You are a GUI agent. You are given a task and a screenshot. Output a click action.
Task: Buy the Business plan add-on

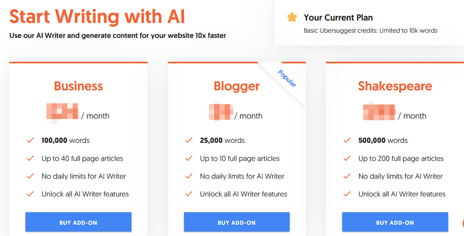click(x=78, y=222)
